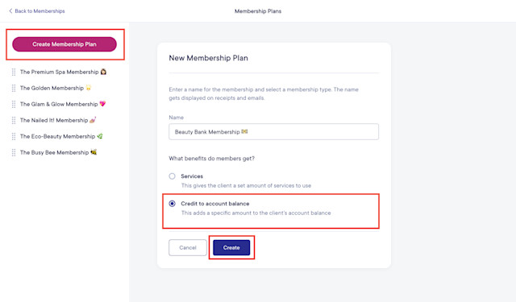Click the Create button
The width and height of the screenshot is (516, 302).
coord(231,247)
